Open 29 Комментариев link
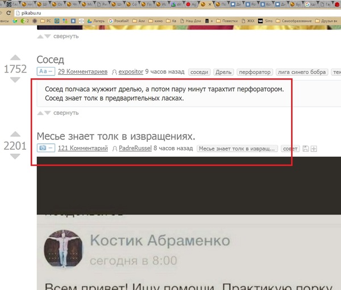 tap(82, 72)
